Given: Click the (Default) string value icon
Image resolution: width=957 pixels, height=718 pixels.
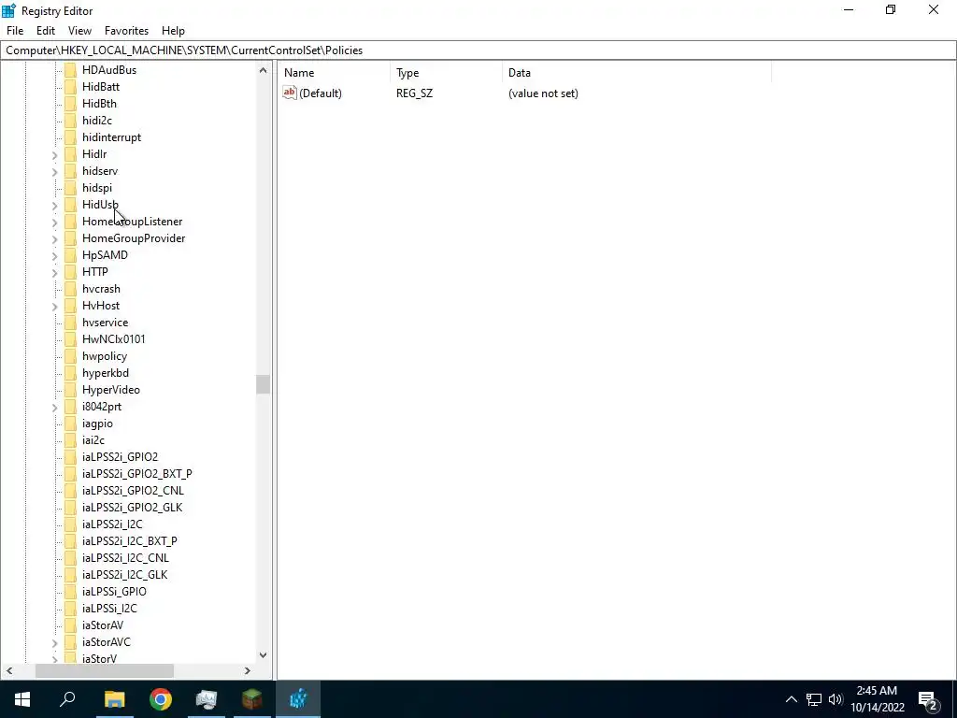Looking at the screenshot, I should pyautogui.click(x=290, y=93).
